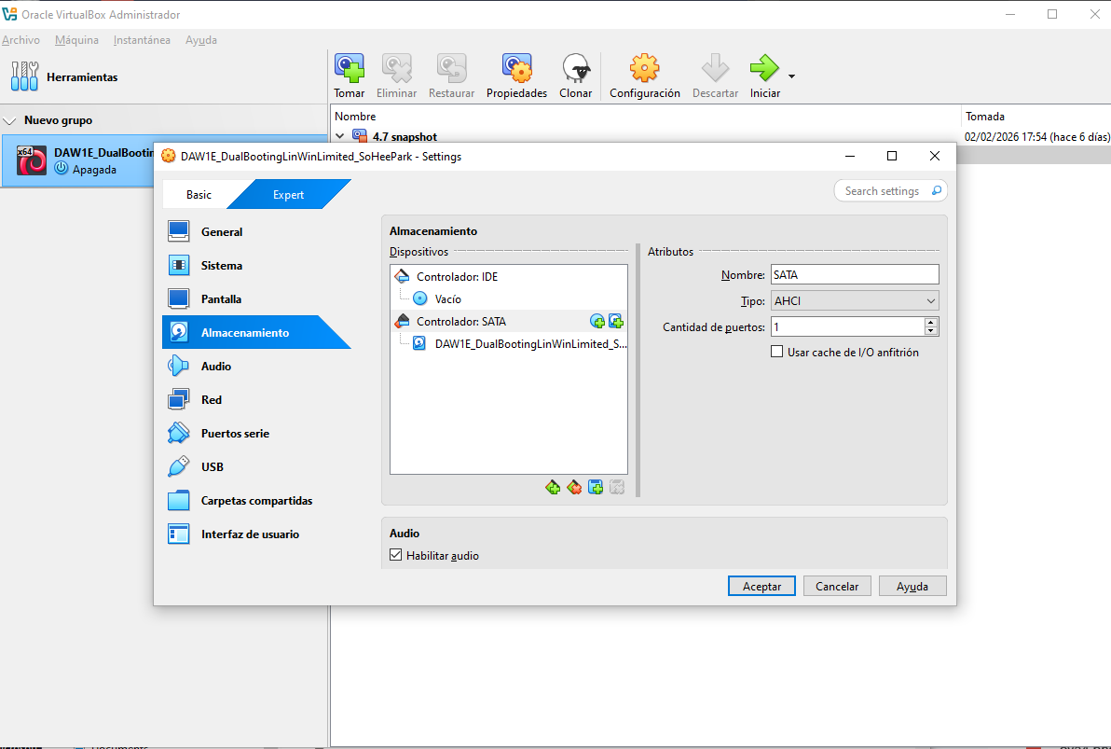This screenshot has height=749, width=1111.
Task: Open the Ayuda menu in menu bar
Action: click(201, 40)
